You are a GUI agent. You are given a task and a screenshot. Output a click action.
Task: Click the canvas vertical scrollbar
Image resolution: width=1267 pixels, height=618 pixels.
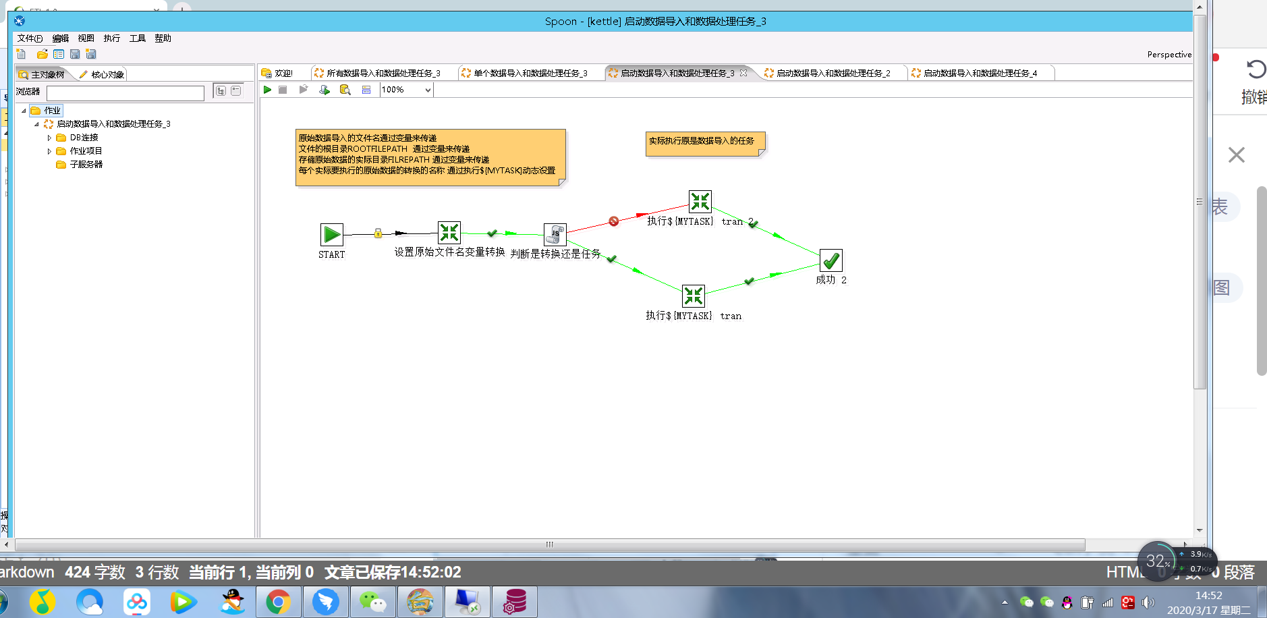(x=1199, y=202)
